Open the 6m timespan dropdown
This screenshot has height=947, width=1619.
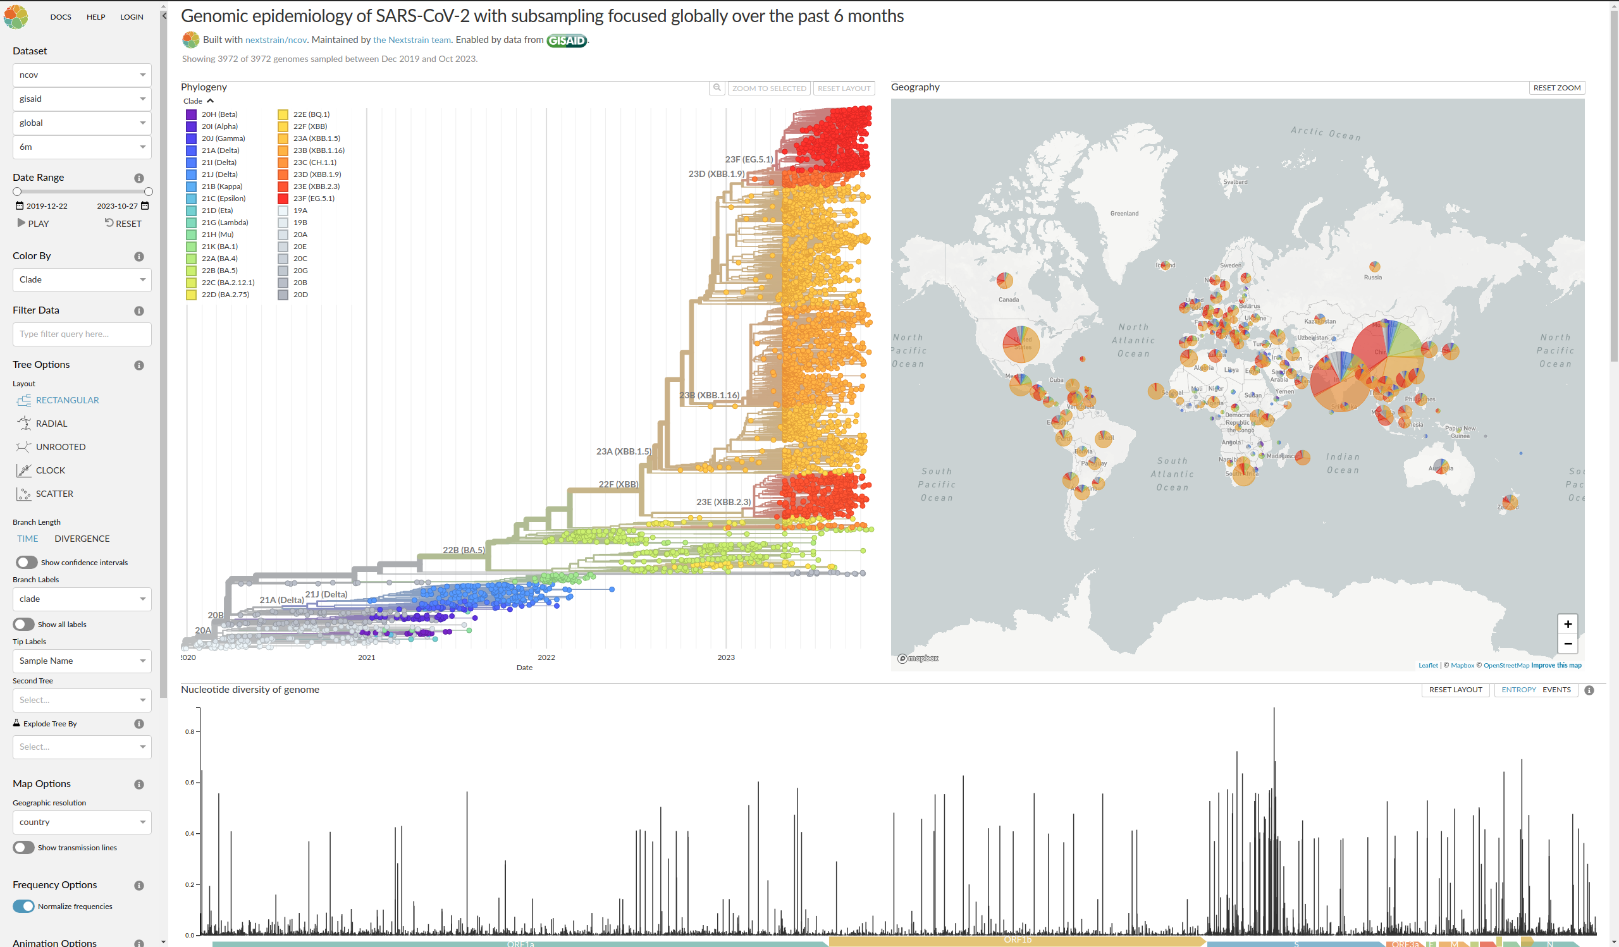82,147
